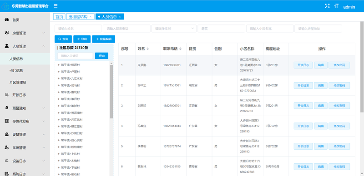Screen dimensions: 364x176
Task: Click the 系统日志 sidebar icon
Action: pyautogui.click(x=7, y=174)
